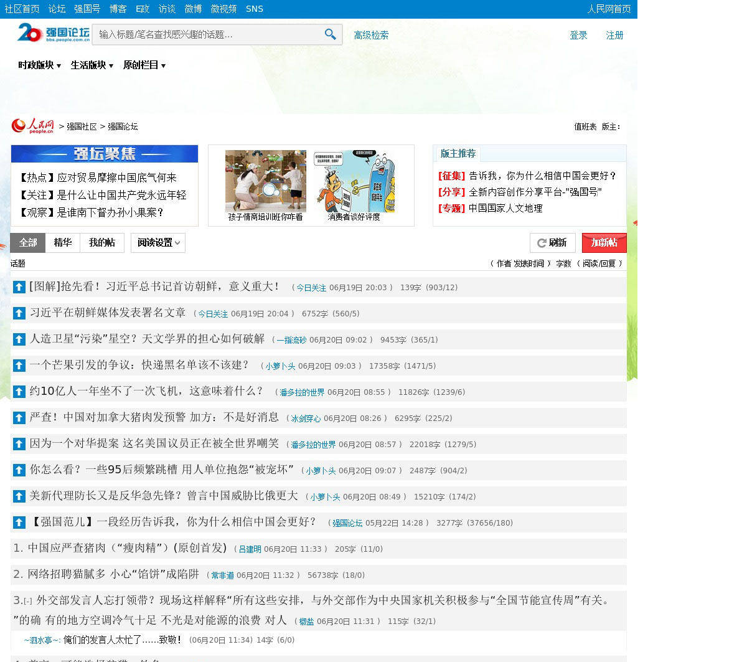747x662 pixels.
Task: Click the search magnifier icon
Action: click(331, 34)
